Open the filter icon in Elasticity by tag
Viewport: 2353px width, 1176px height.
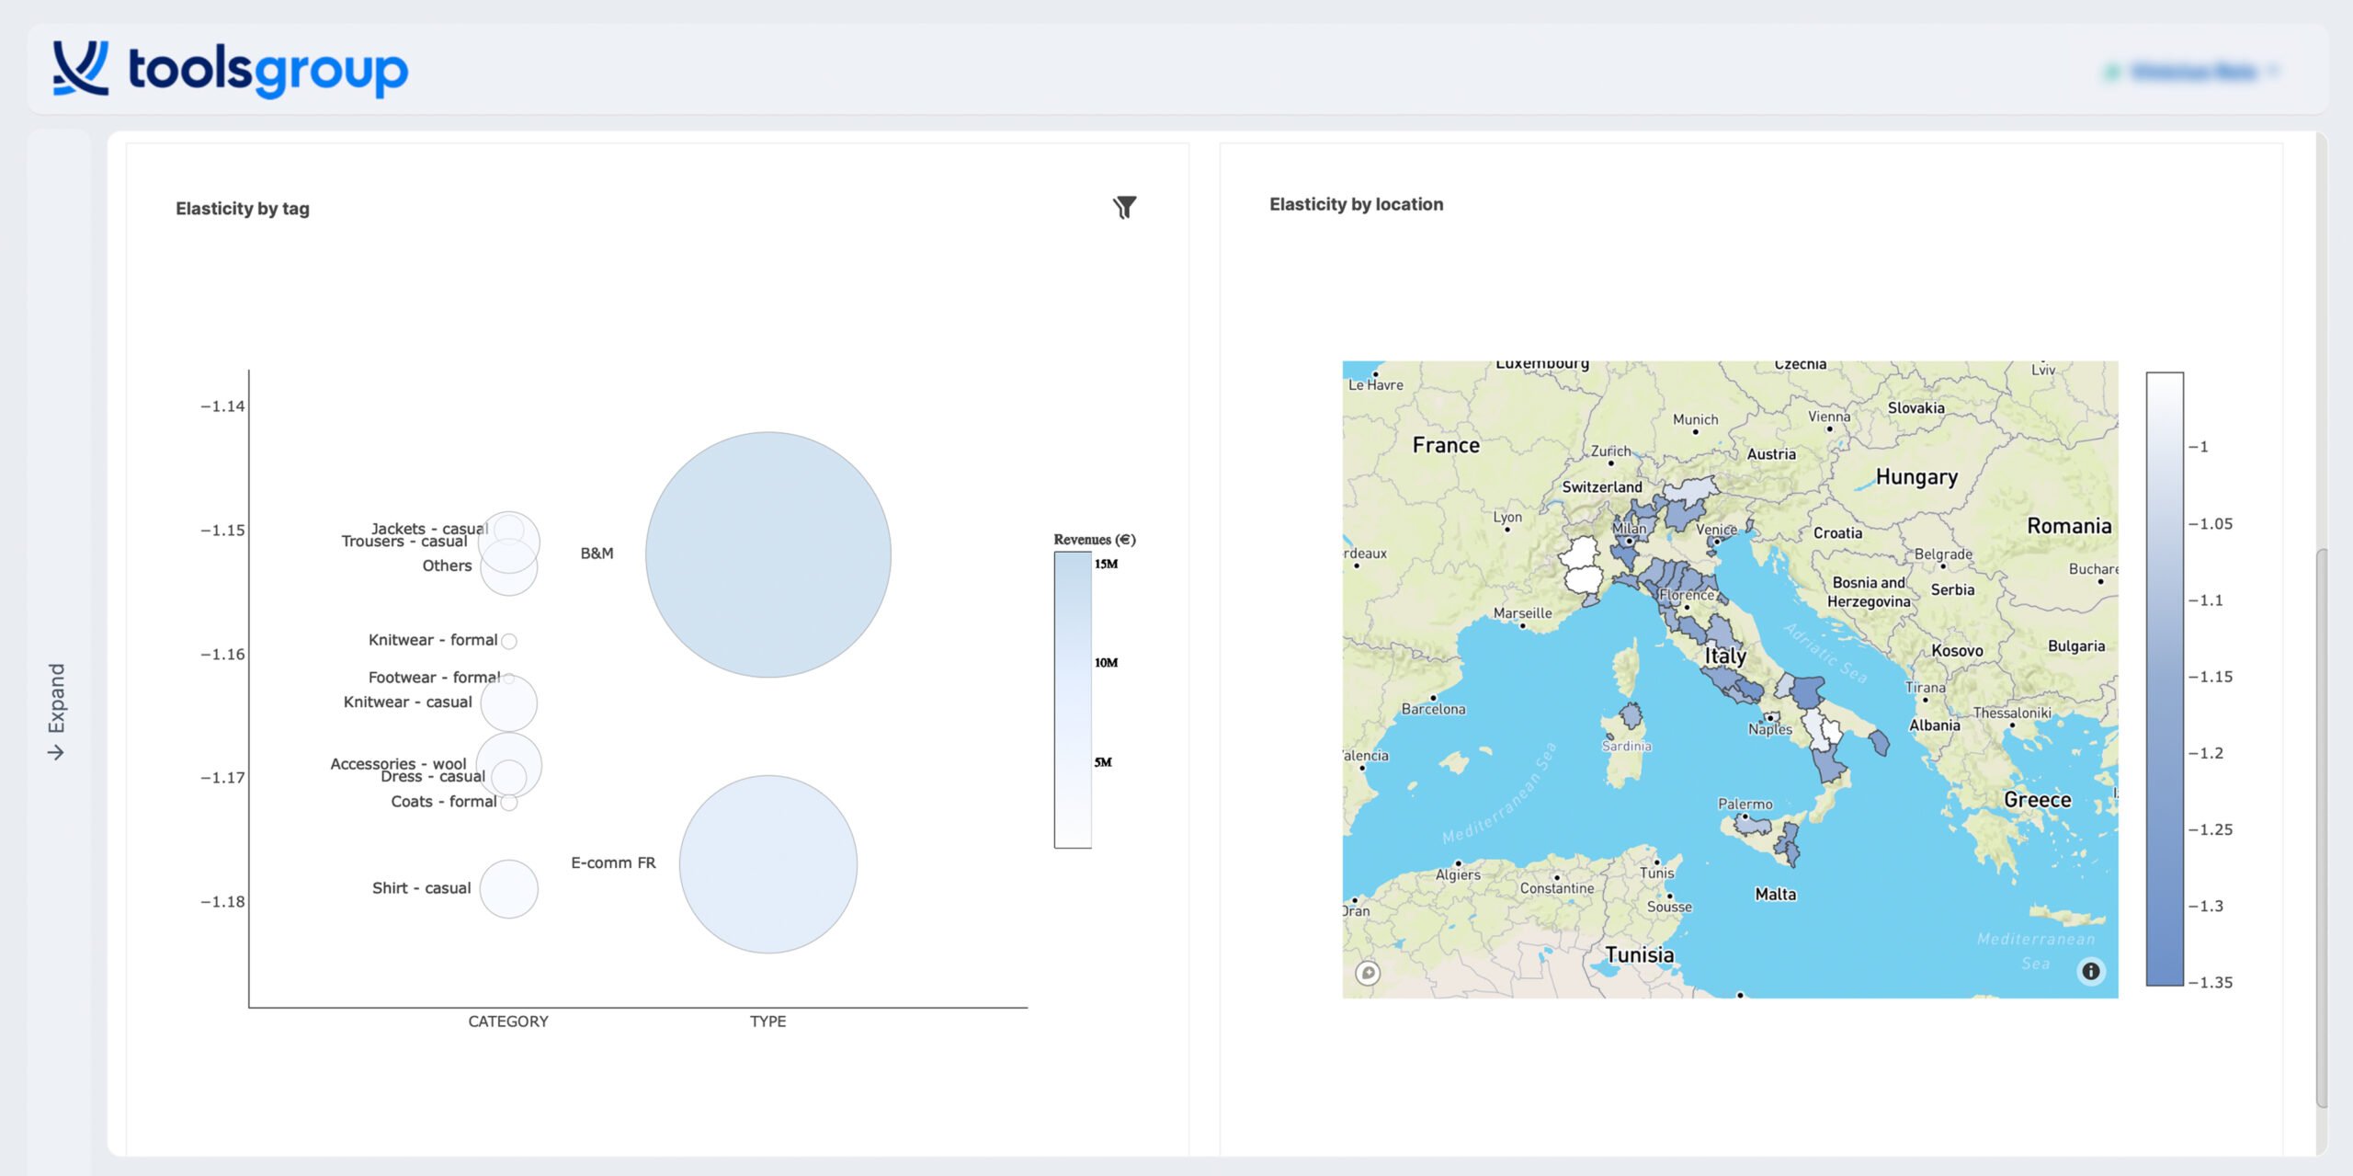point(1124,207)
